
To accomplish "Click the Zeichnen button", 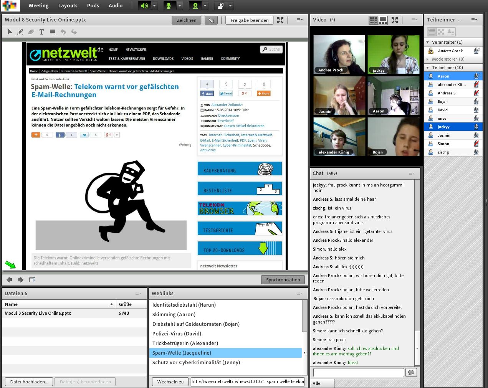I will 186,20.
